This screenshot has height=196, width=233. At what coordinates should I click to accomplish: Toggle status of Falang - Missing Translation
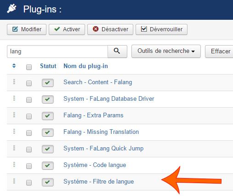pyautogui.click(x=48, y=133)
